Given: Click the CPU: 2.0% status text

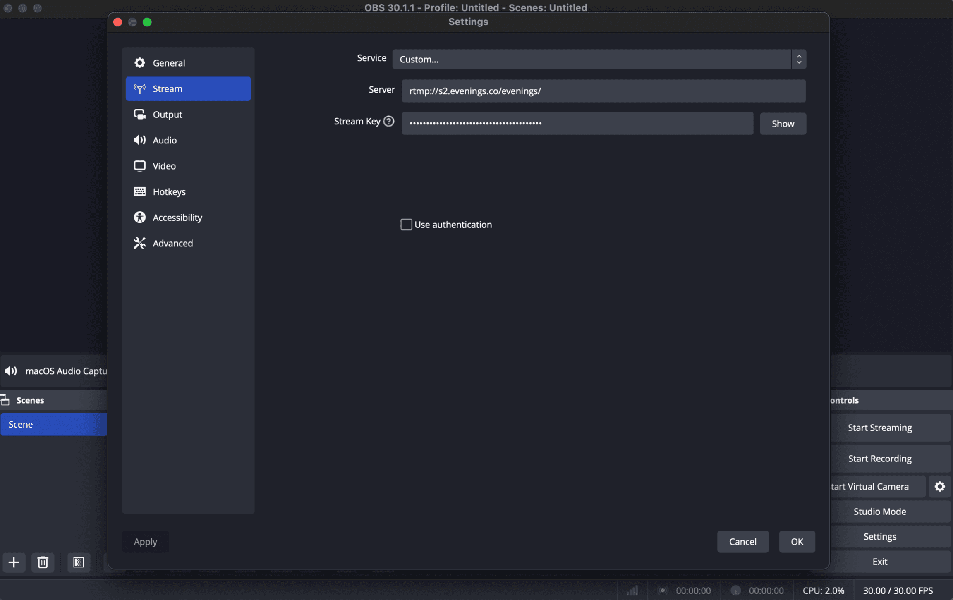Looking at the screenshot, I should click(823, 590).
